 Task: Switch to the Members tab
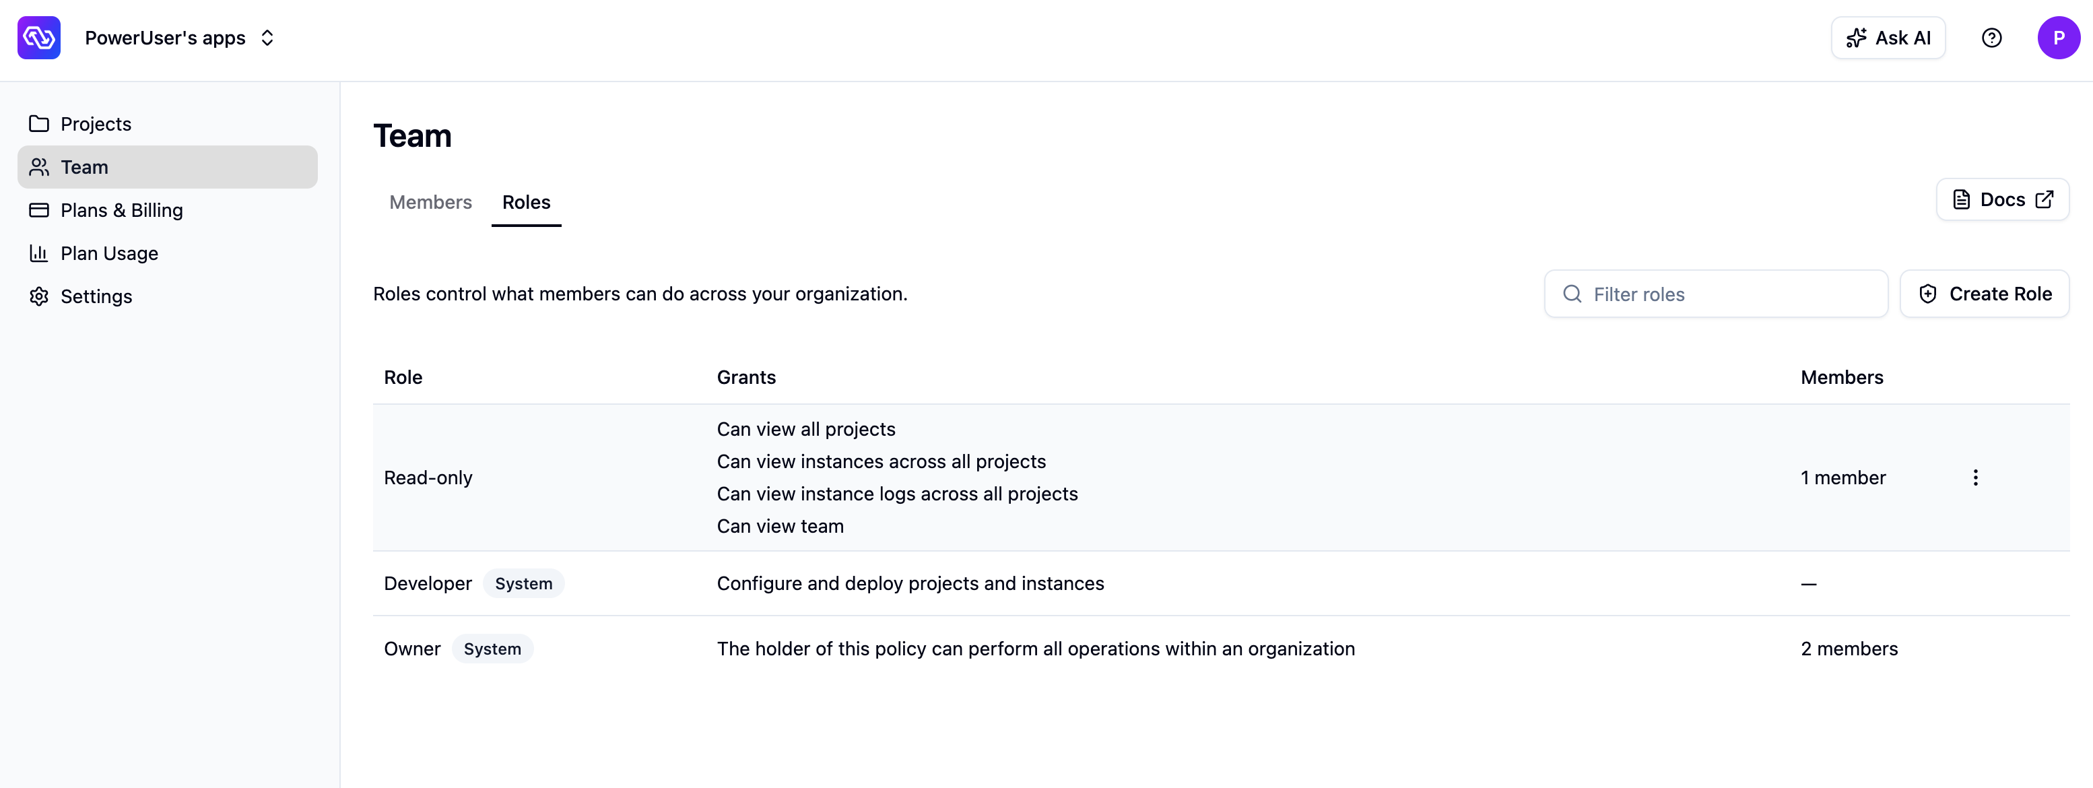point(430,201)
